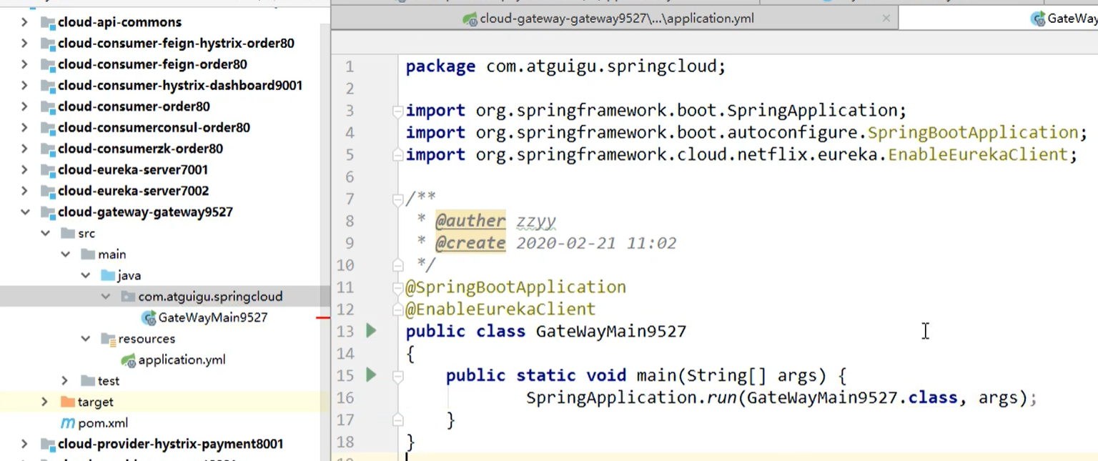Click the GateWayMain9527 class icon in tree
Screen dimensions: 1098x461
point(148,317)
